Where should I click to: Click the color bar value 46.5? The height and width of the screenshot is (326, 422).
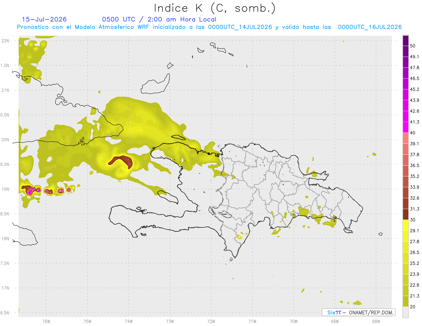[415, 78]
